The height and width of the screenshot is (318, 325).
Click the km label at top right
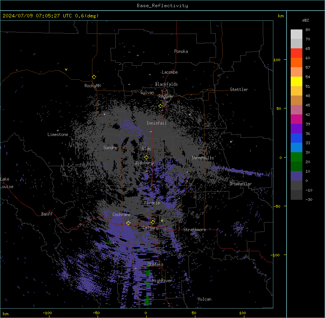tap(281, 16)
